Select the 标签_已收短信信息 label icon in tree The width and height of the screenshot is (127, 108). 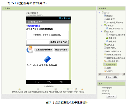pos(105,51)
